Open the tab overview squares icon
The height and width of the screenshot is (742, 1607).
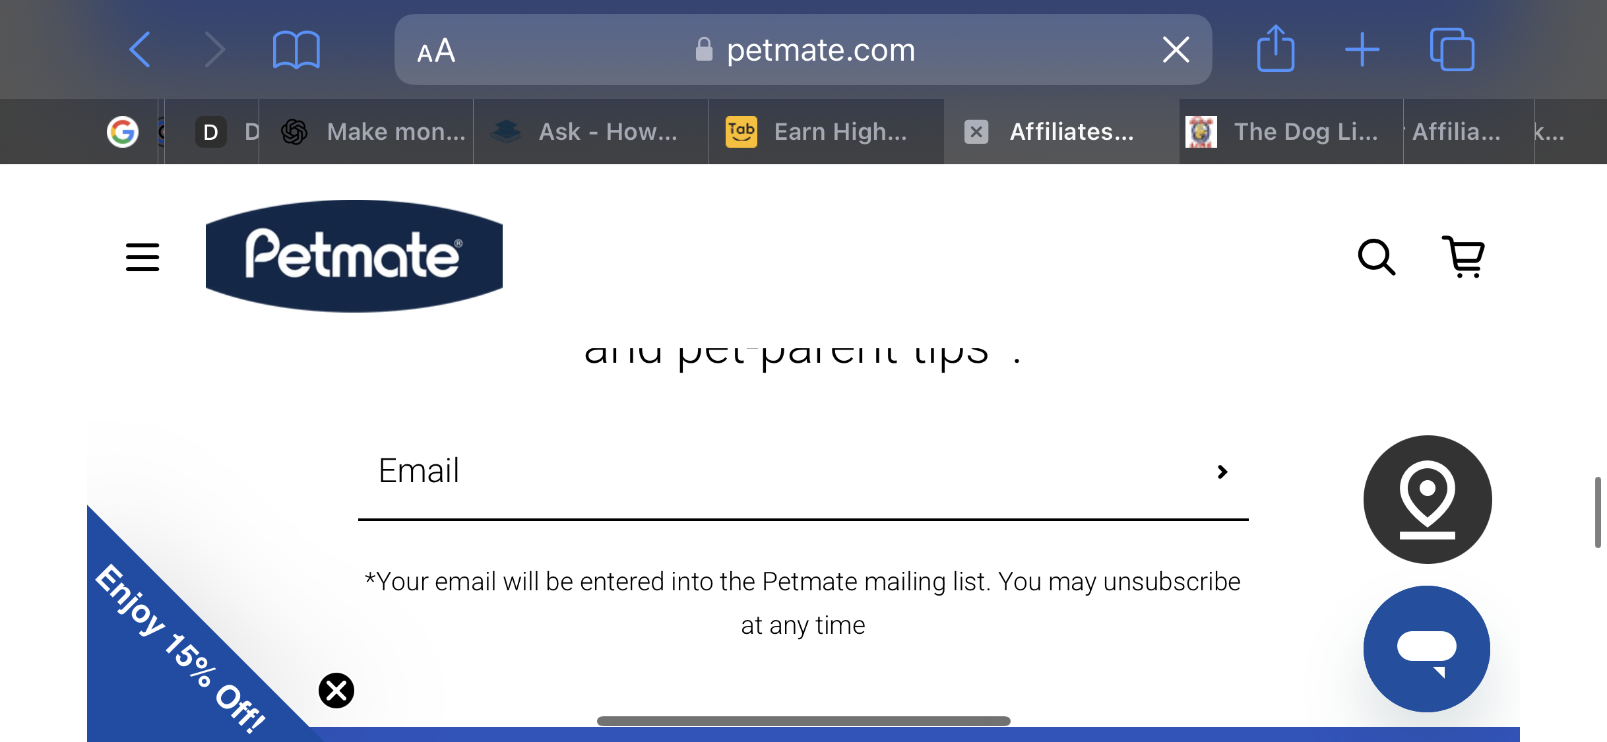pos(1452,49)
